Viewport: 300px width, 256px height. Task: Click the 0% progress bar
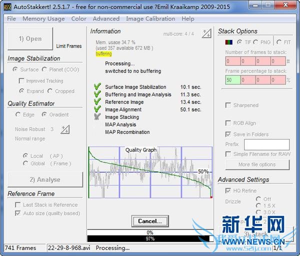150,232
